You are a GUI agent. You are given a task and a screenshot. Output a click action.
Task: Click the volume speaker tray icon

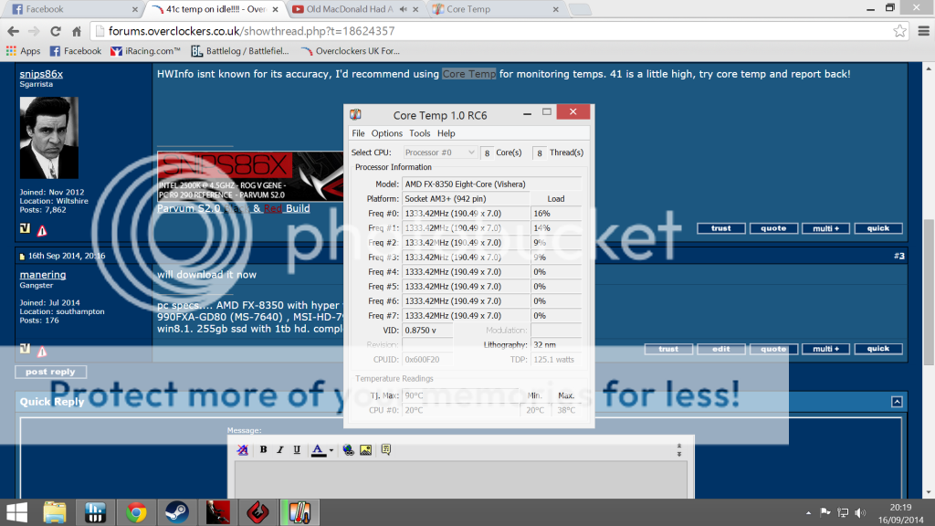pos(860,512)
